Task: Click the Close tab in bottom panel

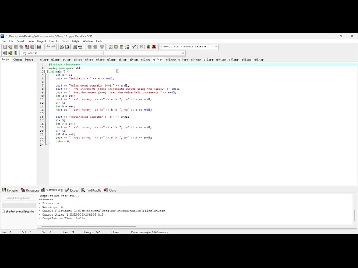Action: (x=110, y=190)
